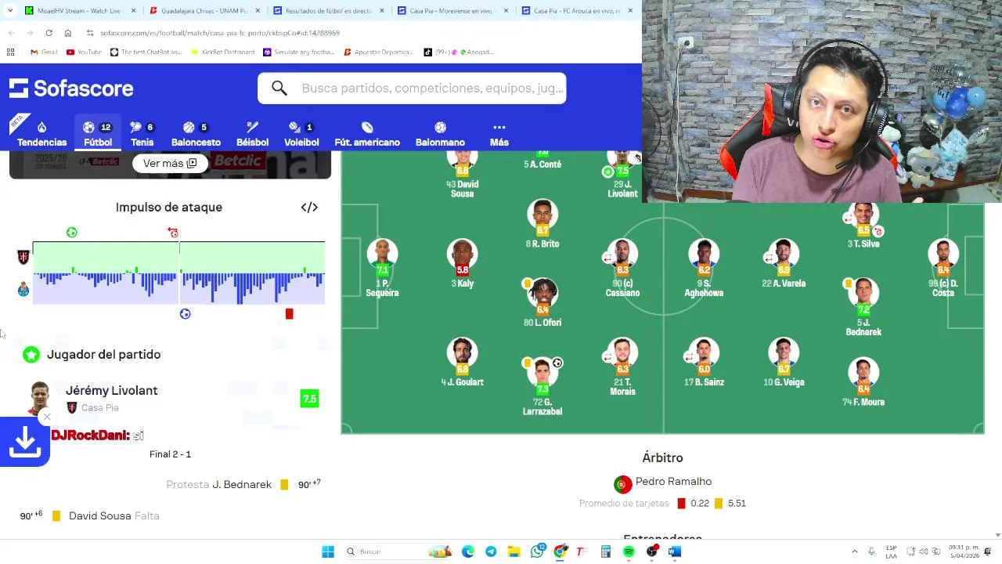Screen dimensions: 1002x564
Task: Select the Tenis sport category
Action: 142,134
